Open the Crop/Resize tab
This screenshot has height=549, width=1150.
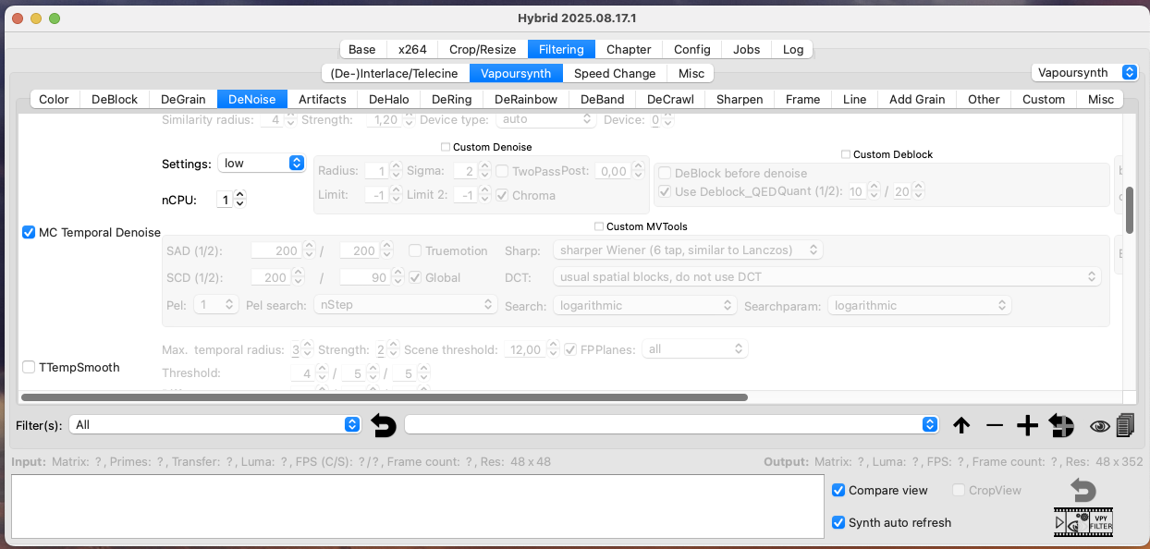click(483, 49)
